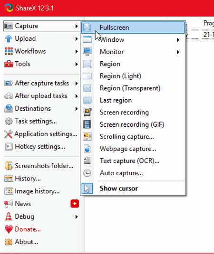Click the Hotkey settings key icon
This screenshot has height=254, width=214.
tap(9, 147)
